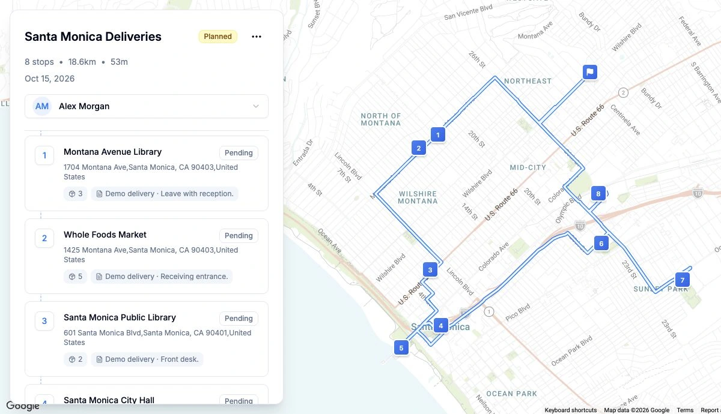The width and height of the screenshot is (721, 414).
Task: Click route 1 shield icon near Pico Blvd
Action: point(489,311)
